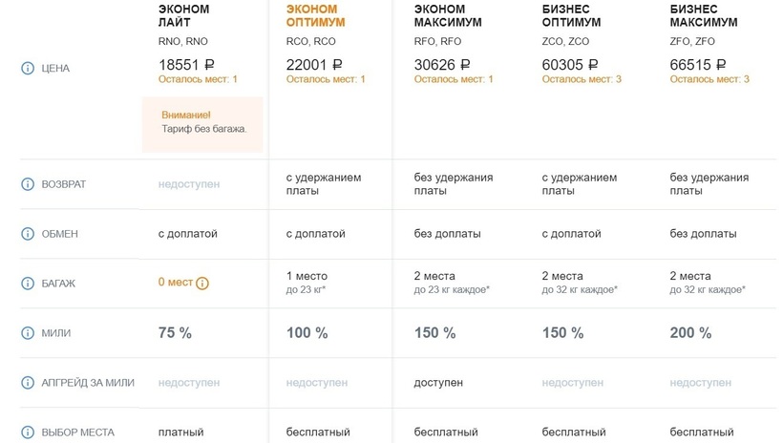Click the no-baggage warning notice

[x=202, y=123]
